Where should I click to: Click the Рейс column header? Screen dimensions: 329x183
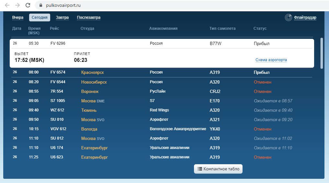pyautogui.click(x=54, y=28)
